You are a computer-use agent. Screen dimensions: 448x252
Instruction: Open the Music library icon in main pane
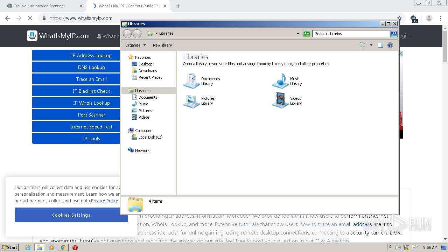[x=280, y=81]
